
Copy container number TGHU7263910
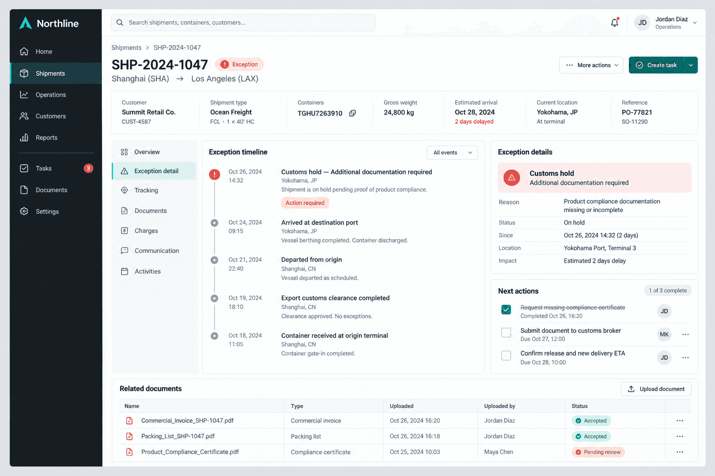352,113
